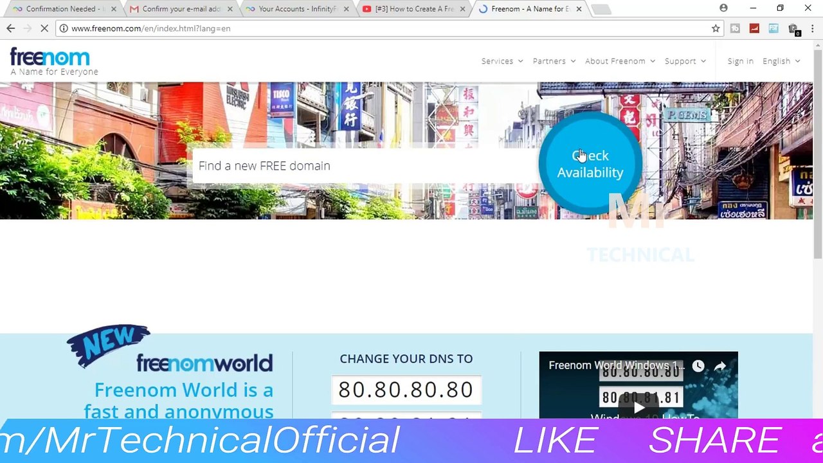Click the 'A Name for Everyone' tagline

54,72
